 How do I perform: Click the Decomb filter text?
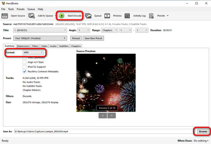(x=27, y=96)
